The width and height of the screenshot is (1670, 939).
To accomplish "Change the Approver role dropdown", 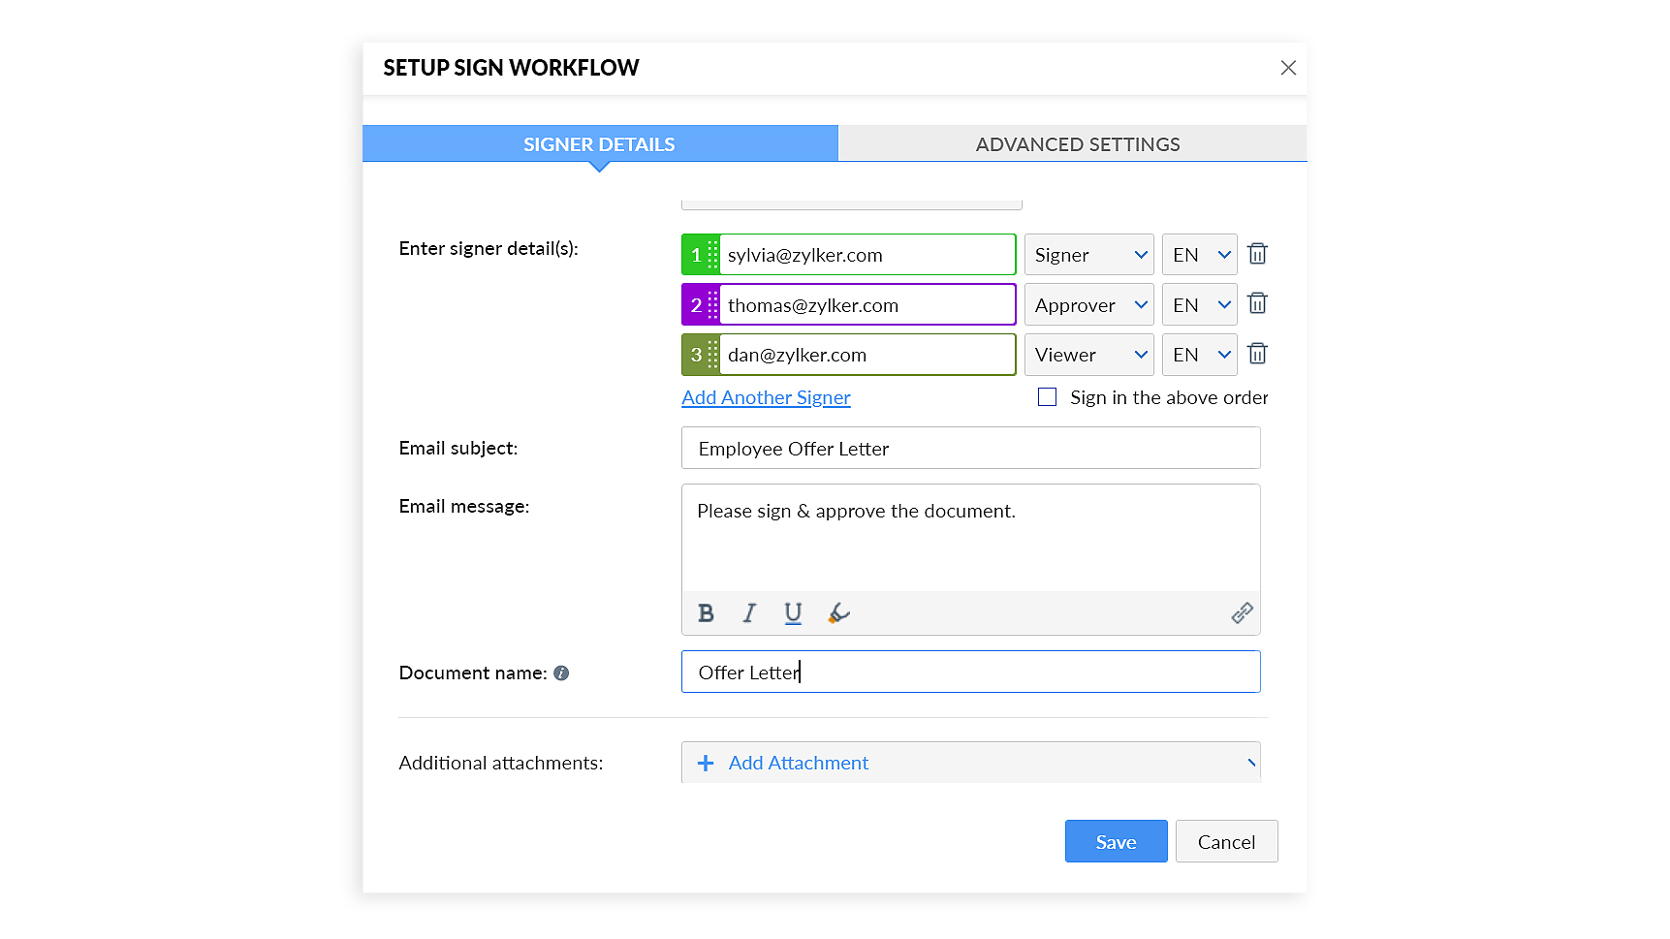I will click(1088, 305).
